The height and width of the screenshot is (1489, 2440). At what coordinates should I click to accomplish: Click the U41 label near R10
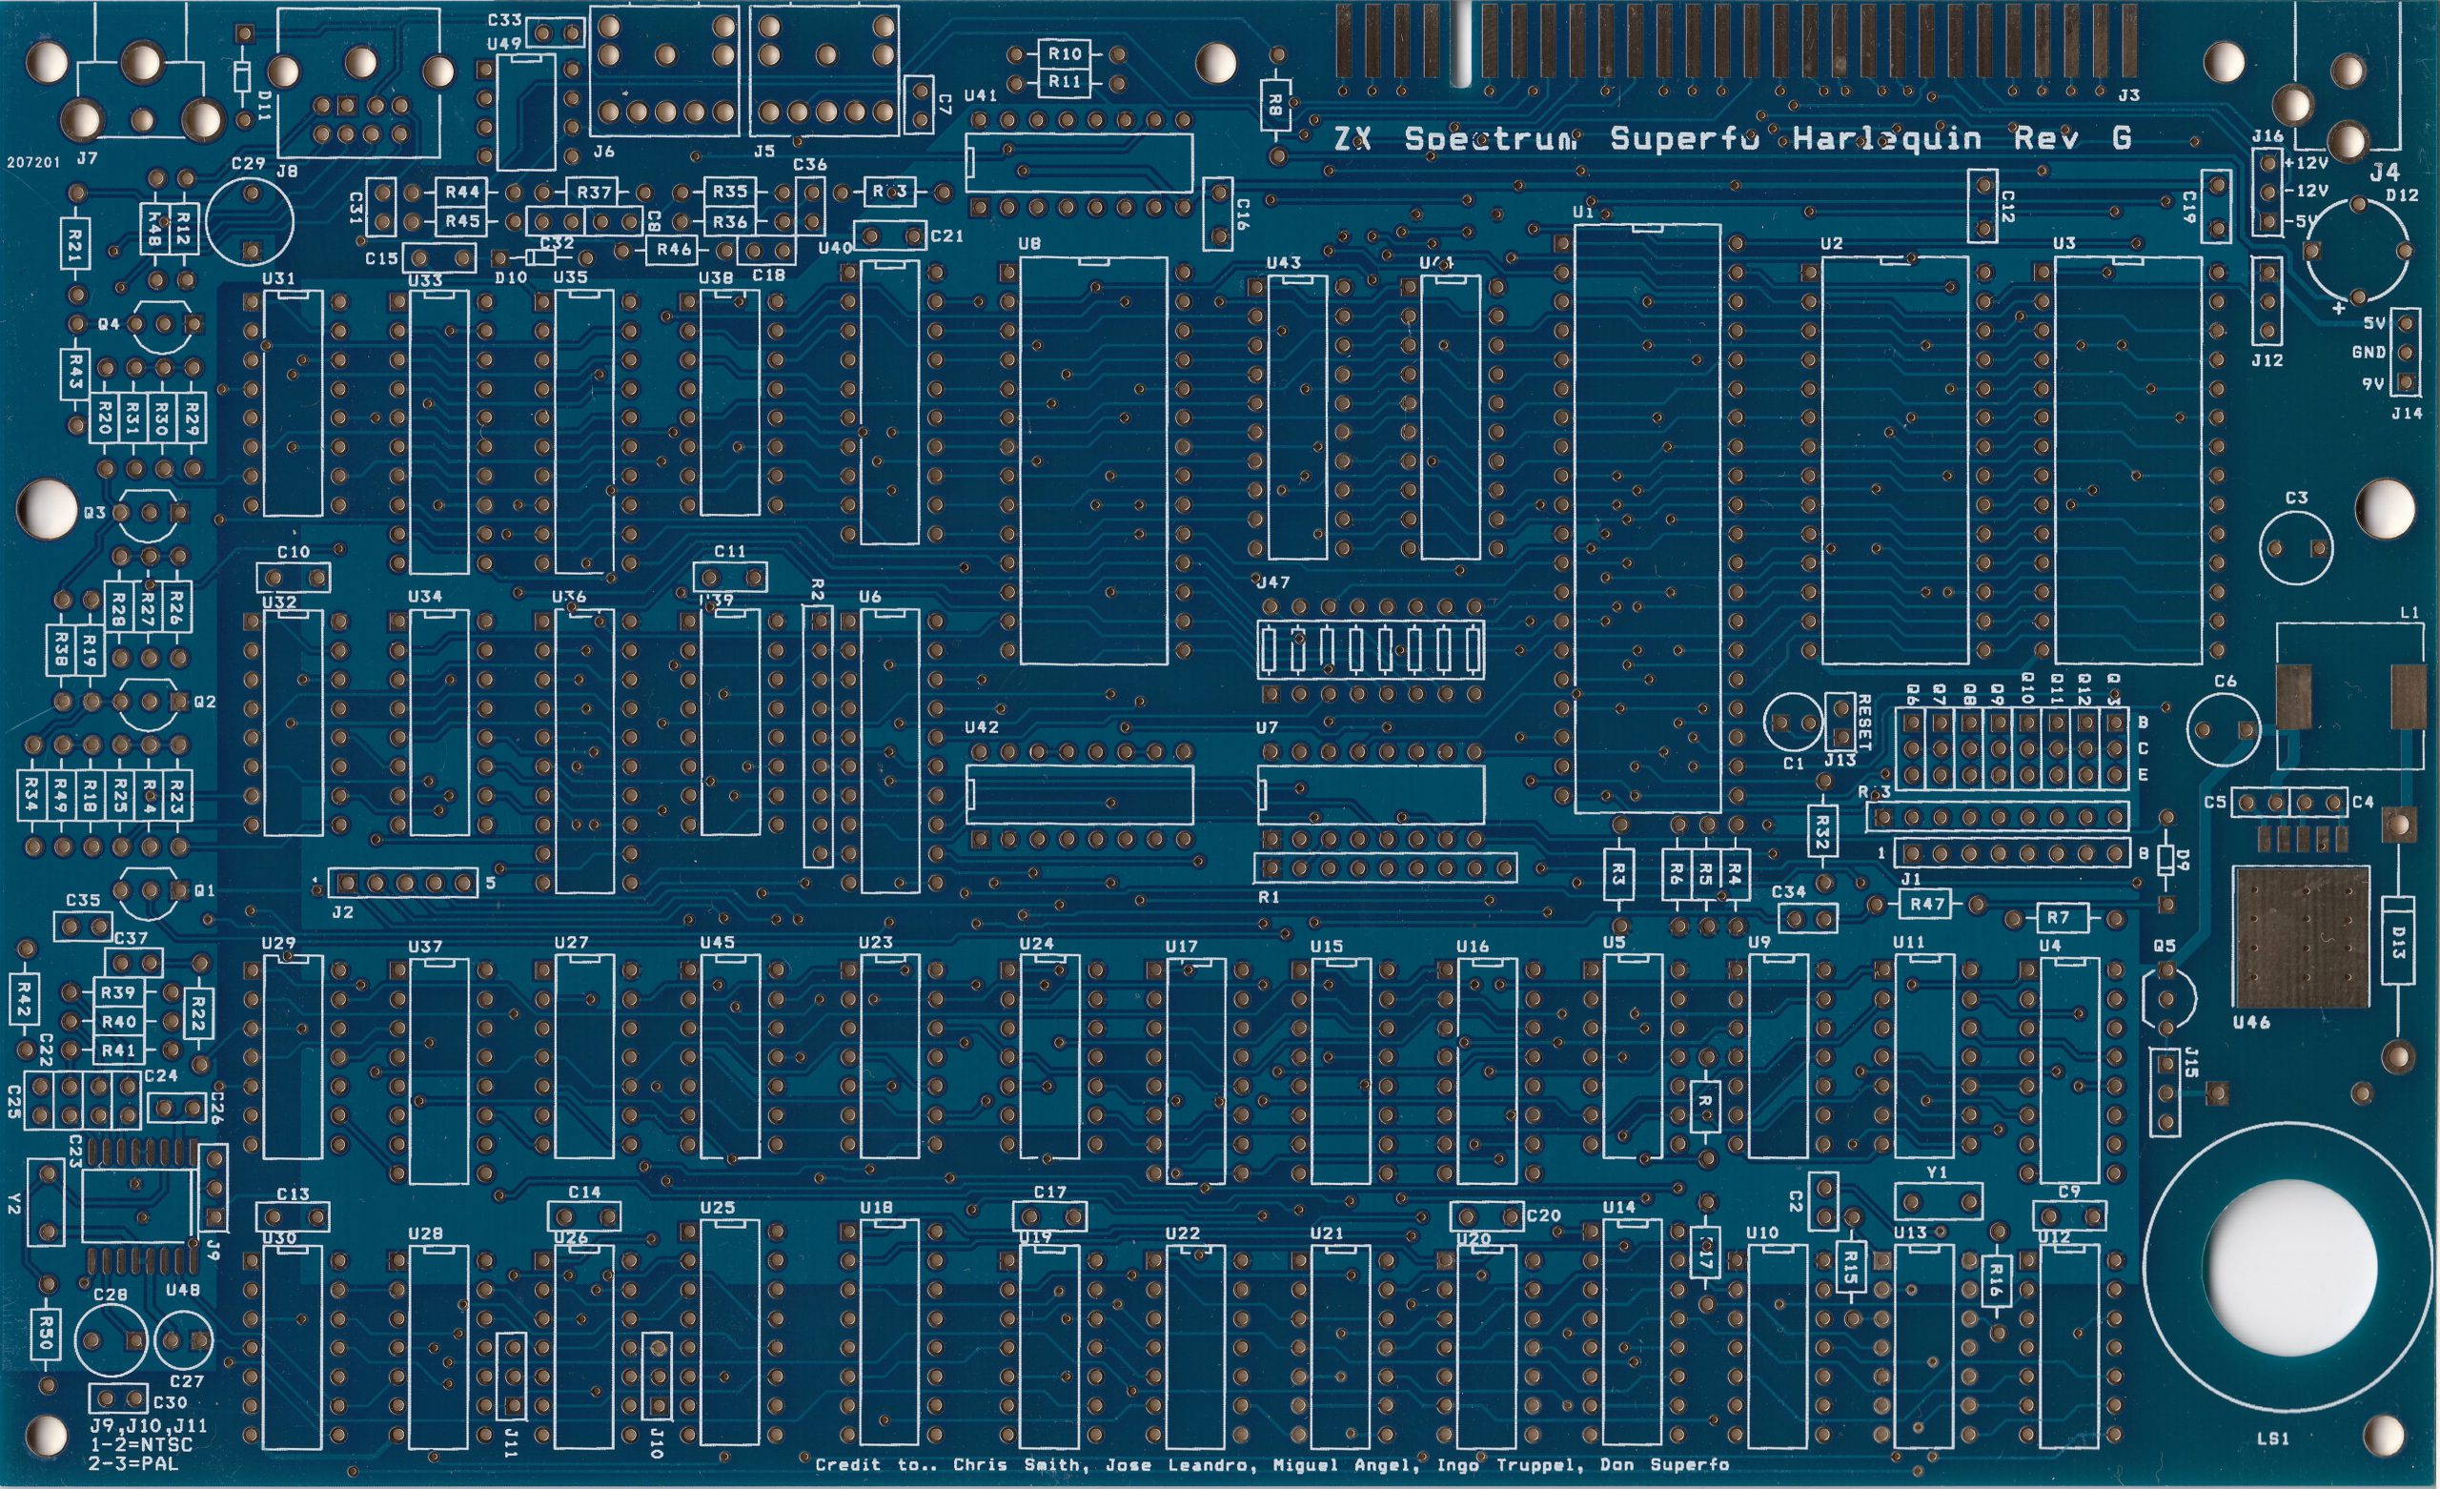point(981,96)
